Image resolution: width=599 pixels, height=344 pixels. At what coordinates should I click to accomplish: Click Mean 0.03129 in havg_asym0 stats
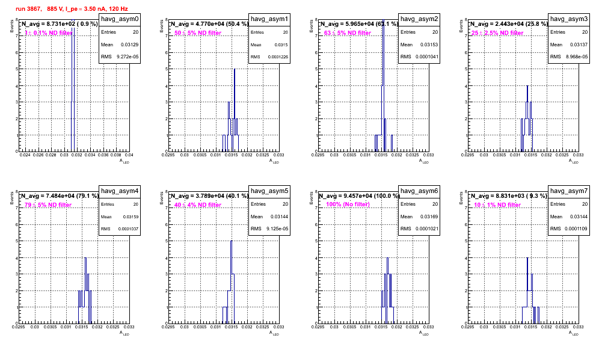point(120,45)
